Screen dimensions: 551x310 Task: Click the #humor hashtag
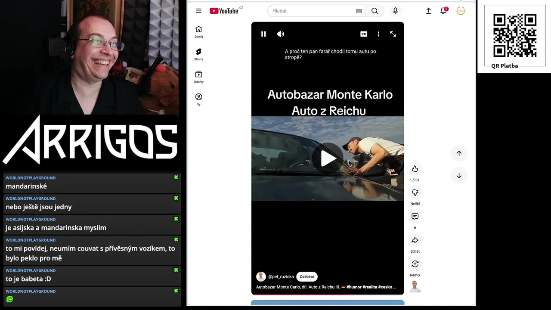pyautogui.click(x=354, y=287)
